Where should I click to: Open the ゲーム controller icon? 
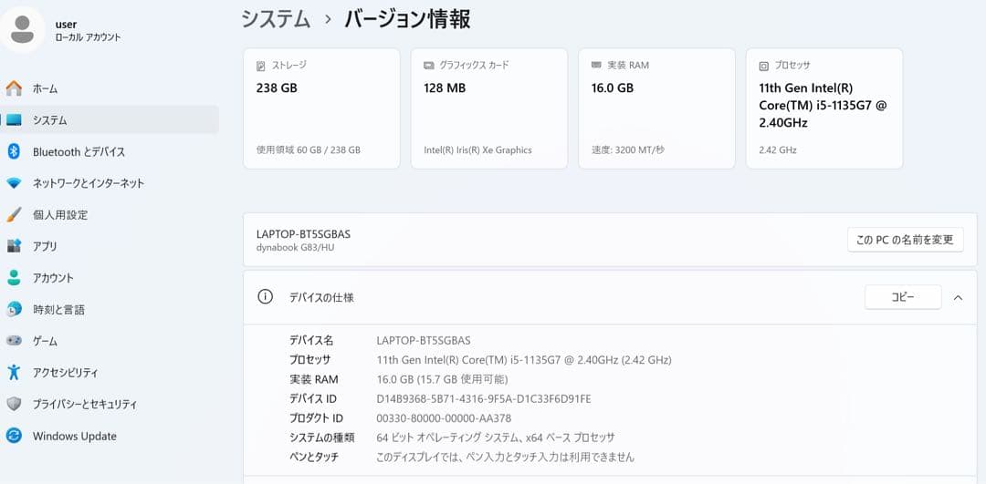point(14,341)
